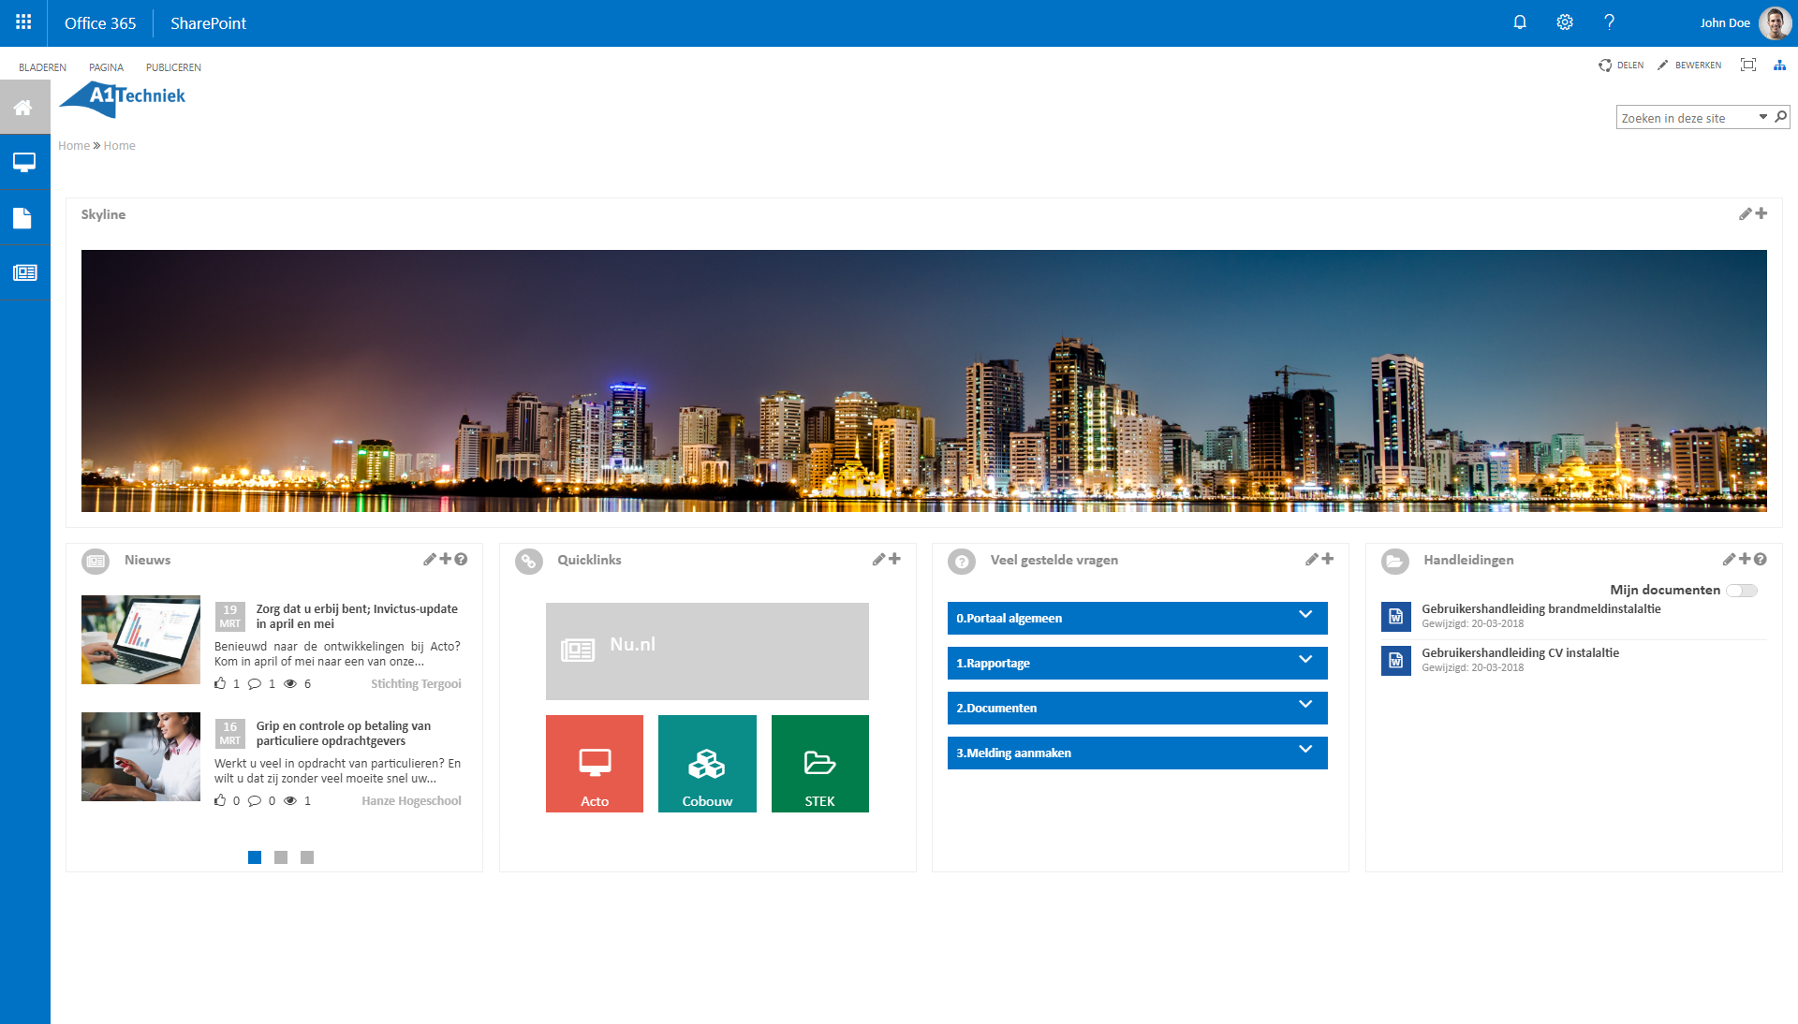Edit the Handleidingen web part with pencil
Image resolution: width=1798 pixels, height=1024 pixels.
(x=1729, y=560)
